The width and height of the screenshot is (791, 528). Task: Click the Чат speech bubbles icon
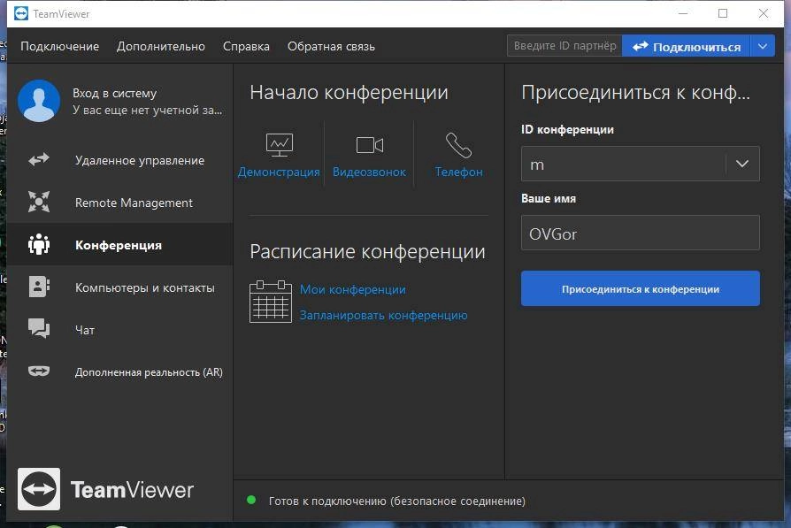point(39,329)
